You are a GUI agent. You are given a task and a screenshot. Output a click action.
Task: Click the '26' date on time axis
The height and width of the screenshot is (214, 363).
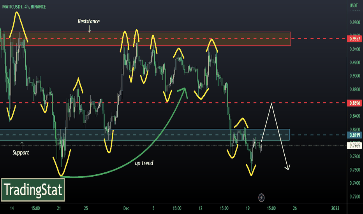click(295, 208)
